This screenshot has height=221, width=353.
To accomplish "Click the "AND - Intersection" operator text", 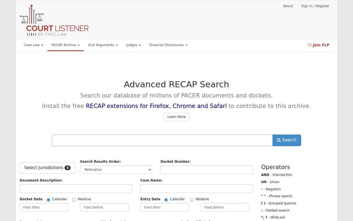I will [277, 175].
